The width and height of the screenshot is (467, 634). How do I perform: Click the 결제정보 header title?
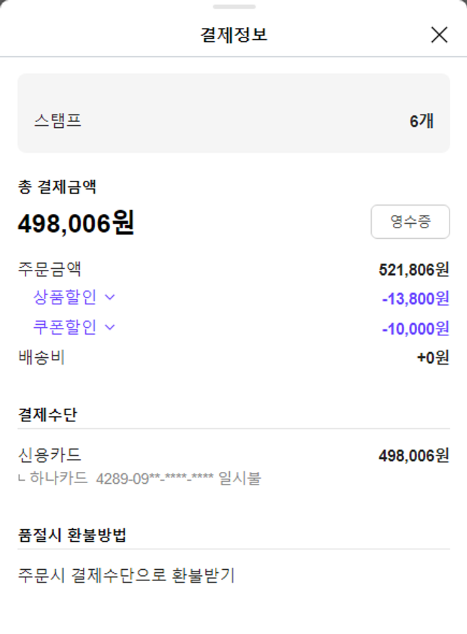point(233,34)
